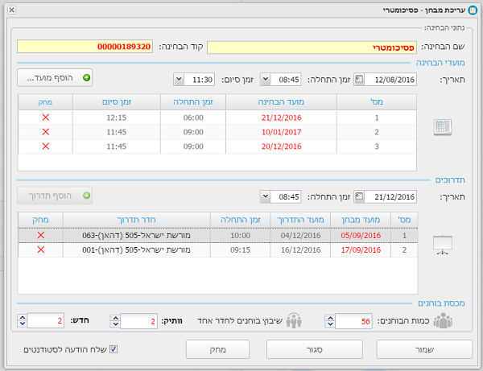Sort by מועד הבחינה column header
Screen dimensions: 483x371
click(281, 102)
